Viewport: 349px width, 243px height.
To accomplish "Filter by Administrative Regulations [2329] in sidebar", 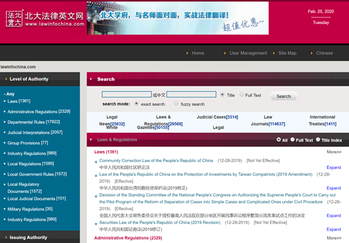I will tap(39, 112).
